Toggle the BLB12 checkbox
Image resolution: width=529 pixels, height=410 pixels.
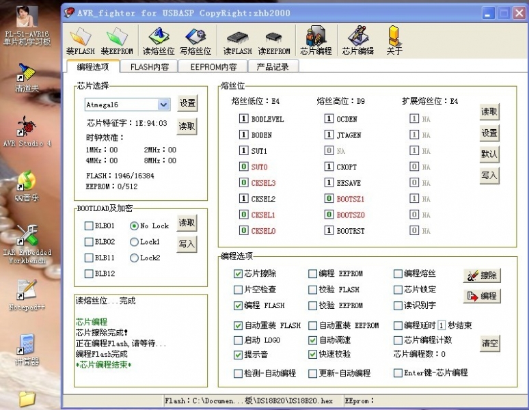(x=89, y=273)
